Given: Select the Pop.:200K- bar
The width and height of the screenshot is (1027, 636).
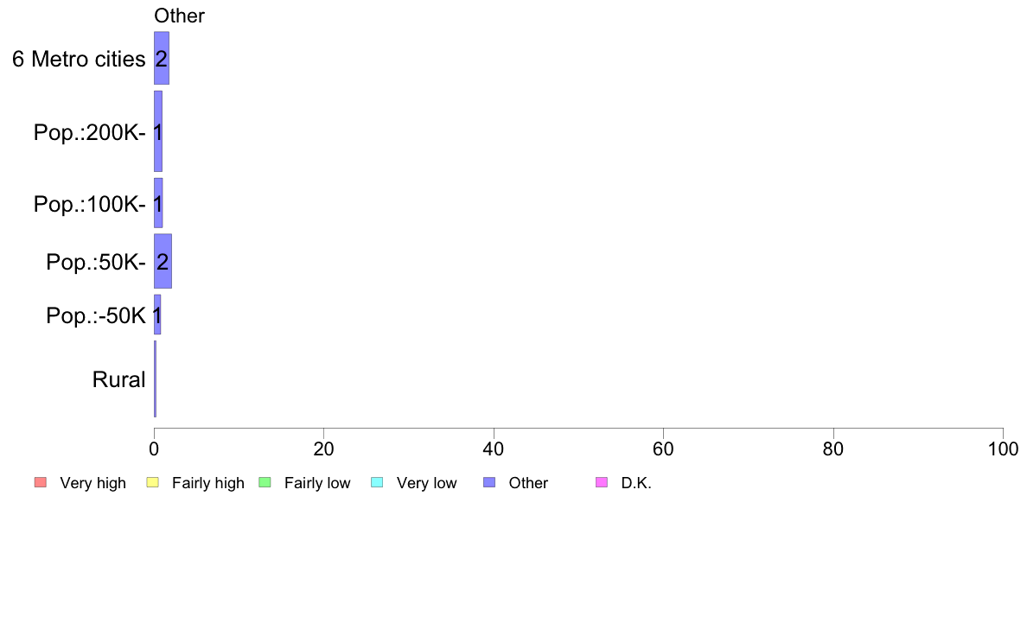Looking at the screenshot, I should coord(158,131).
